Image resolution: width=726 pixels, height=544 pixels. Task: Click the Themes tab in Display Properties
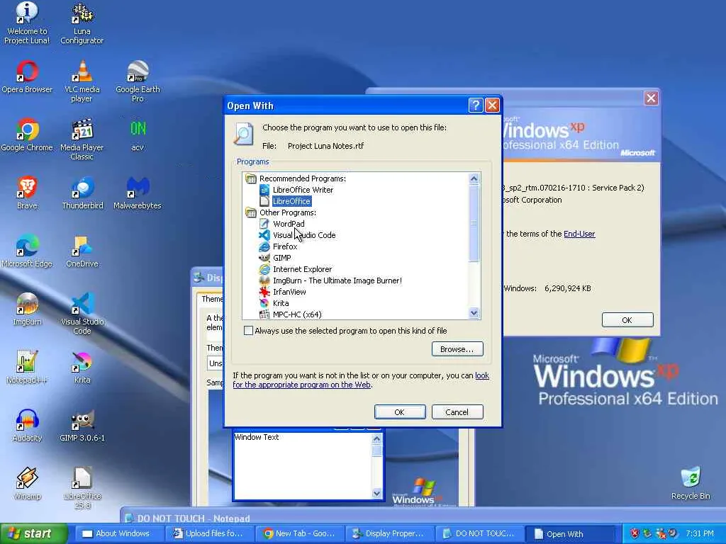211,299
